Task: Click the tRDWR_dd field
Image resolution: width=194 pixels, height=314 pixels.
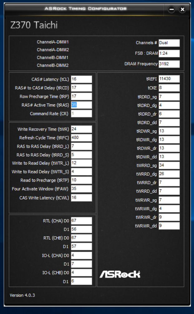Action: pos(169,157)
